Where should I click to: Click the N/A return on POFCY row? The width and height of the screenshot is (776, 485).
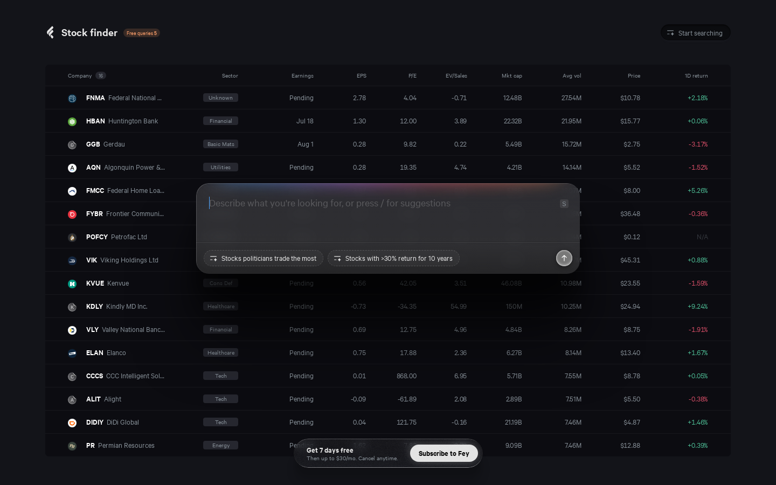point(702,237)
